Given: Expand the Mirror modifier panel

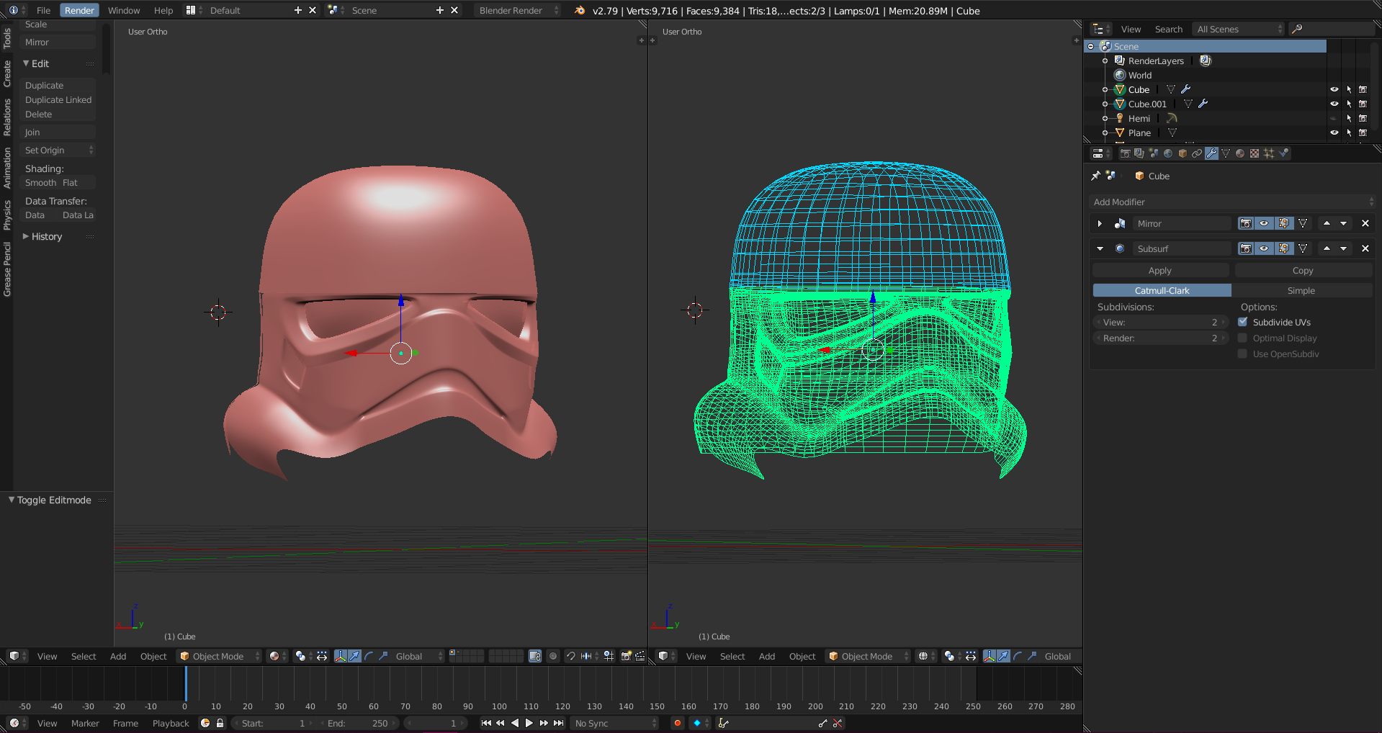Looking at the screenshot, I should coord(1100,223).
